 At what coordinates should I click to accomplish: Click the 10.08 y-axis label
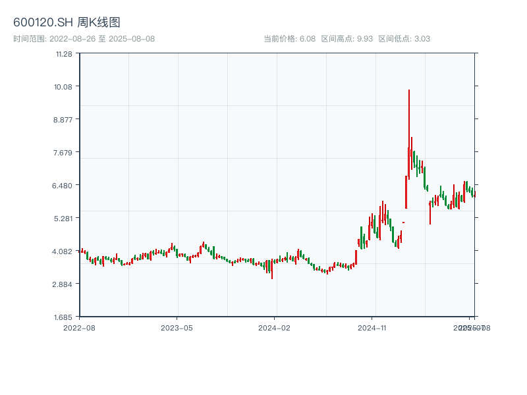coord(63,87)
